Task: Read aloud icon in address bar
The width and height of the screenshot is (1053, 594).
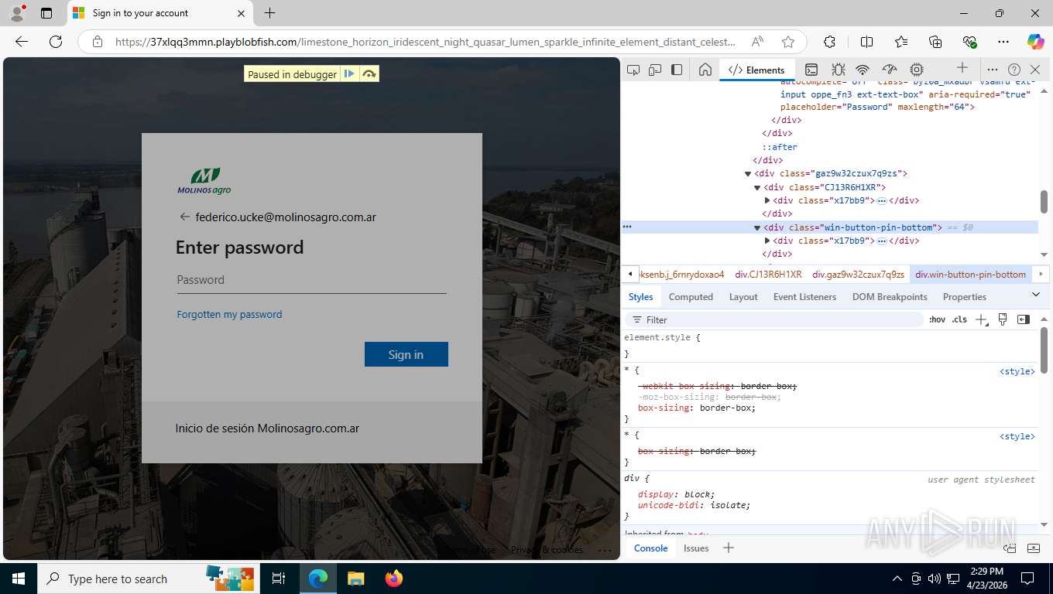Action: 757,42
